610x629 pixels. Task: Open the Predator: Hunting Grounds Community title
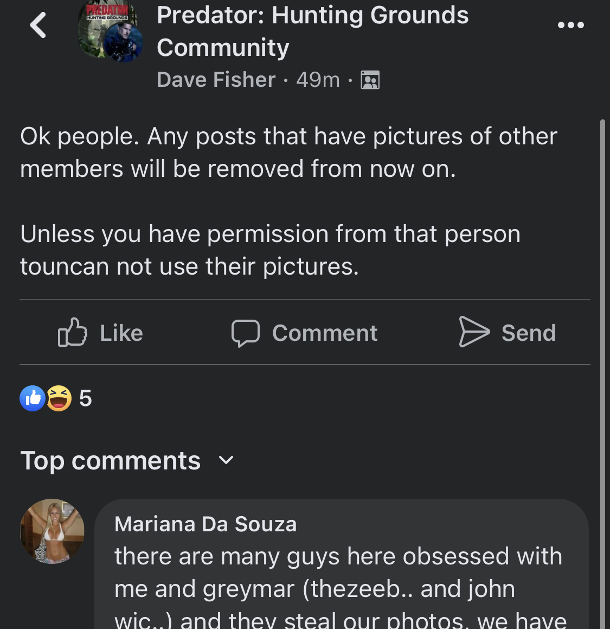(313, 31)
